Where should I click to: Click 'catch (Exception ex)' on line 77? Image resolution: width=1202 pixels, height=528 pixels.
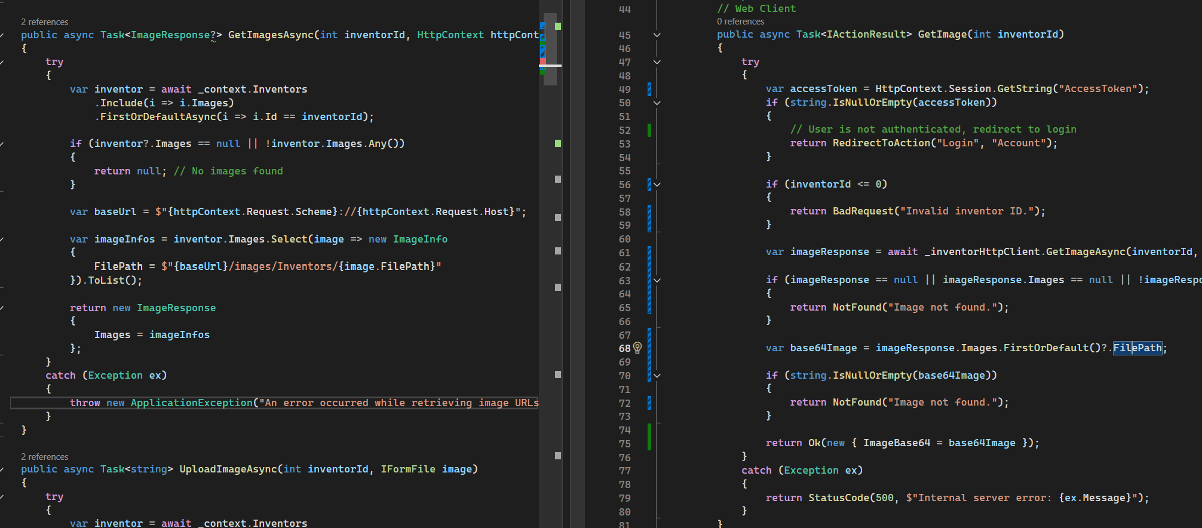coord(802,470)
